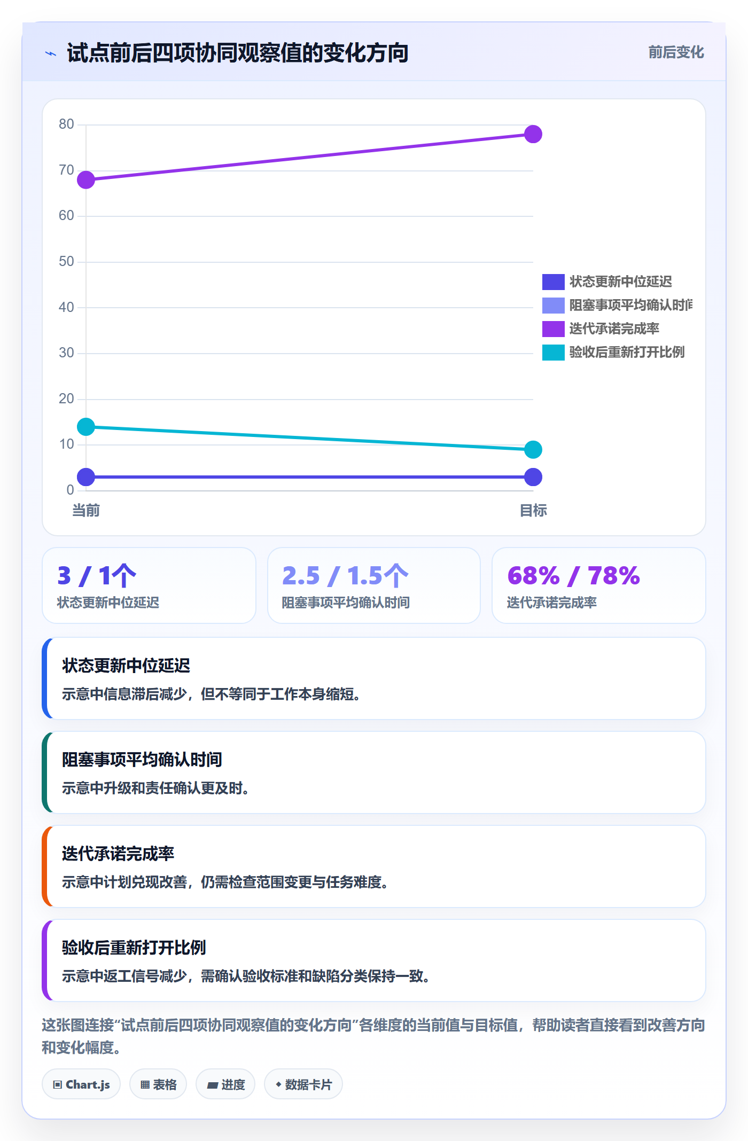
Task: Click the 前后变化 label in the header
Action: 676,52
